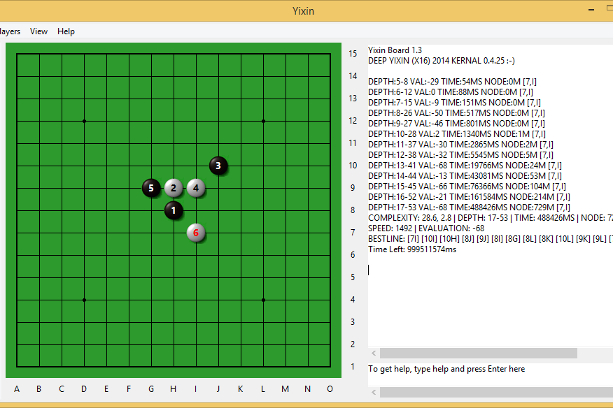Image resolution: width=613 pixels, height=408 pixels.
Task: Click the COMPLEXITY: 28.6 log line
Action: (x=491, y=217)
